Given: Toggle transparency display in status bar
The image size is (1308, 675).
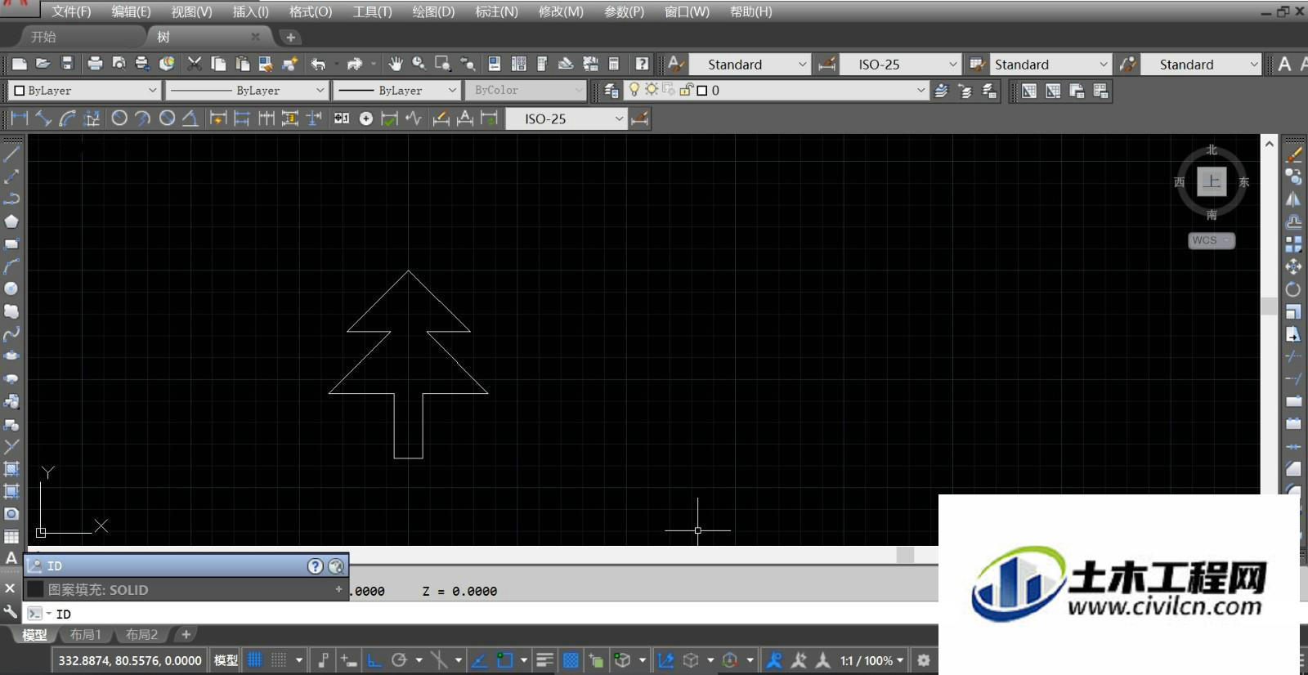Looking at the screenshot, I should 571,659.
